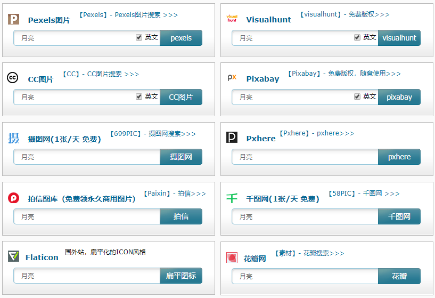Click the 千图网 green 千 logo icon
Screen dimensions: 435x298
pyautogui.click(x=232, y=198)
